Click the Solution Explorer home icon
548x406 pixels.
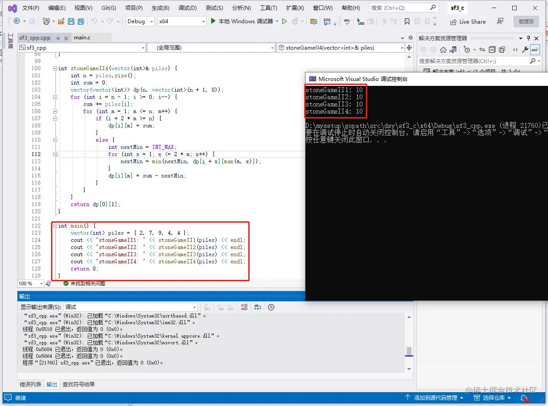(443, 50)
